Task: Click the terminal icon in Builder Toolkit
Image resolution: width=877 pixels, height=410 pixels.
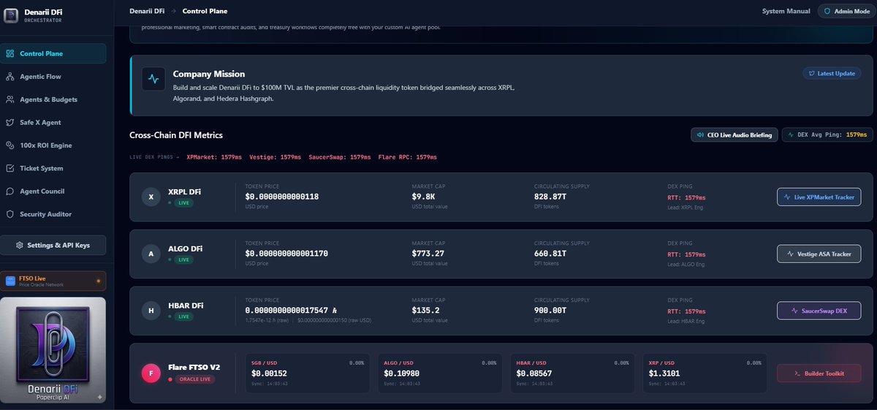Action: pos(797,373)
